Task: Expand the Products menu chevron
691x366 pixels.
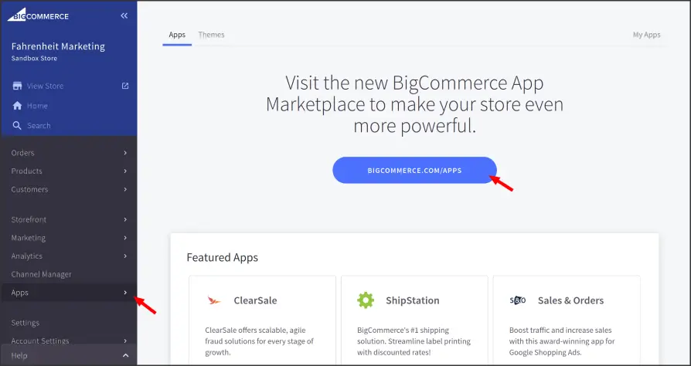Action: pos(125,171)
